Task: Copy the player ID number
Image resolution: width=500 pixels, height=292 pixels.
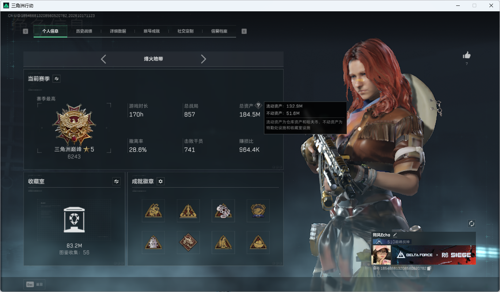Action: (x=429, y=268)
